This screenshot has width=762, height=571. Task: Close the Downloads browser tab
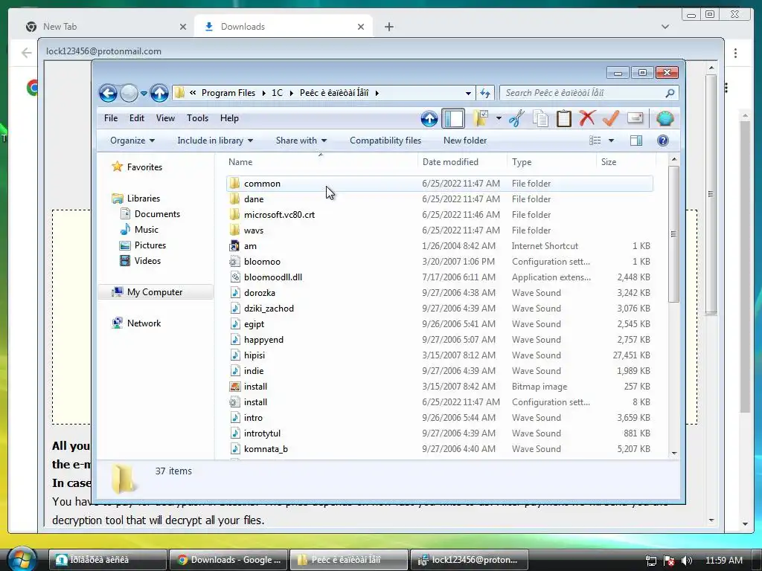coord(361,27)
